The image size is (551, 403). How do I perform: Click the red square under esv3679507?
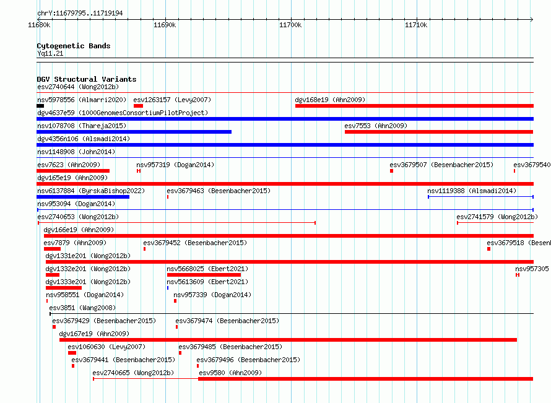[391, 171]
